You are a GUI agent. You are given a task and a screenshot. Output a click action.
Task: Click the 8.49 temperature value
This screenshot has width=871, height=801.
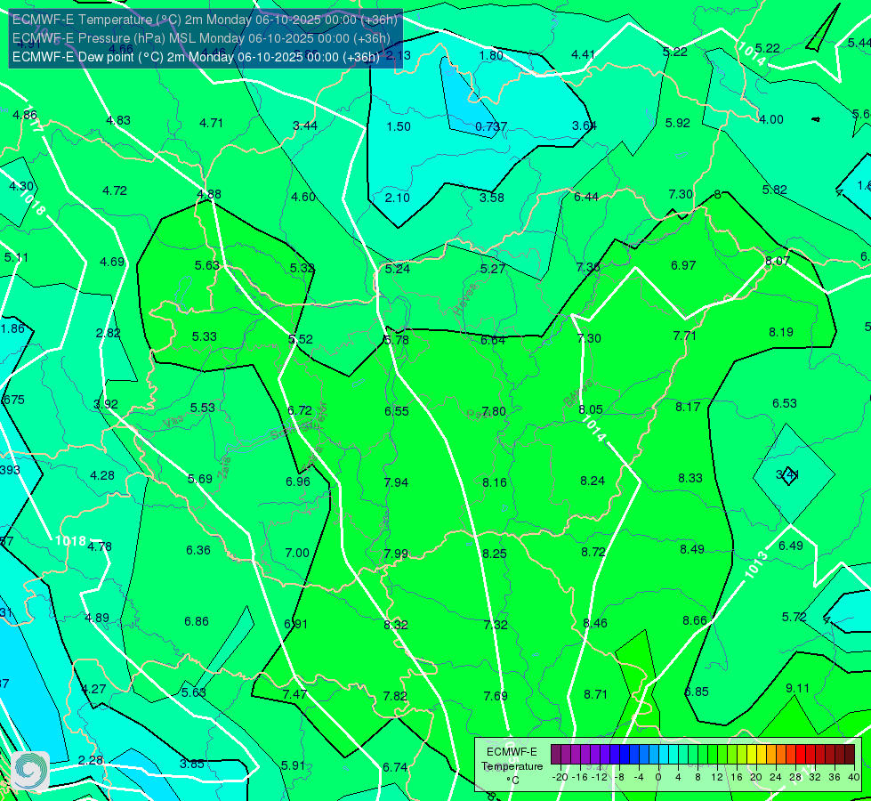[x=692, y=549]
